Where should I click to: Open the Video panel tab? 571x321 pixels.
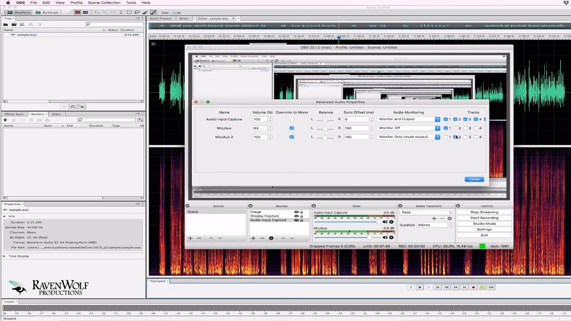click(56, 114)
